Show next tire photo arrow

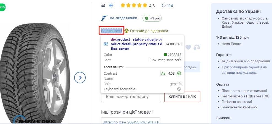[80, 78]
